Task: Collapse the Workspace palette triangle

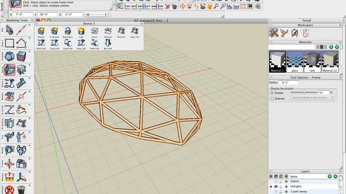Action: tap(341, 25)
